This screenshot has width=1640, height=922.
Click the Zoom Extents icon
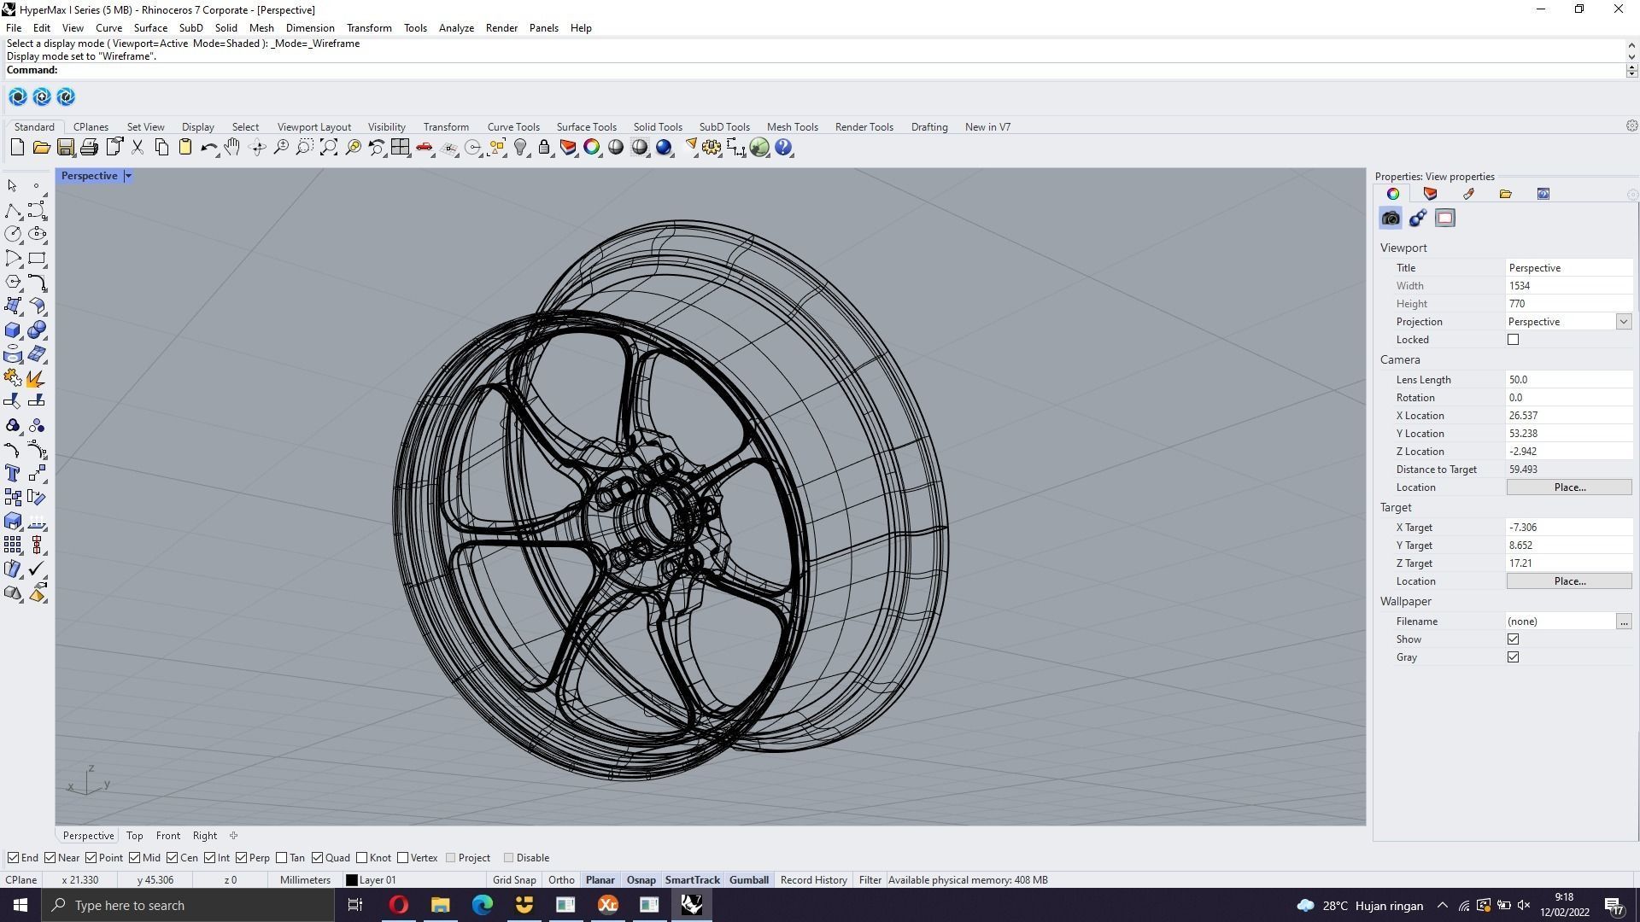click(x=329, y=148)
